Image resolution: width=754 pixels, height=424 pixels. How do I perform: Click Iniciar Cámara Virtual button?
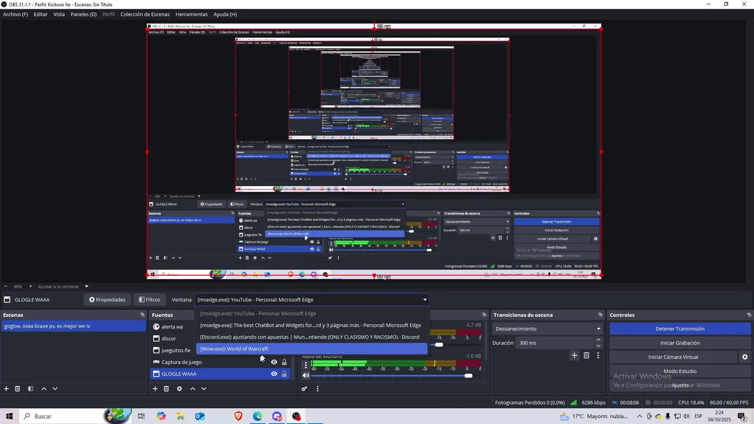pyautogui.click(x=673, y=357)
